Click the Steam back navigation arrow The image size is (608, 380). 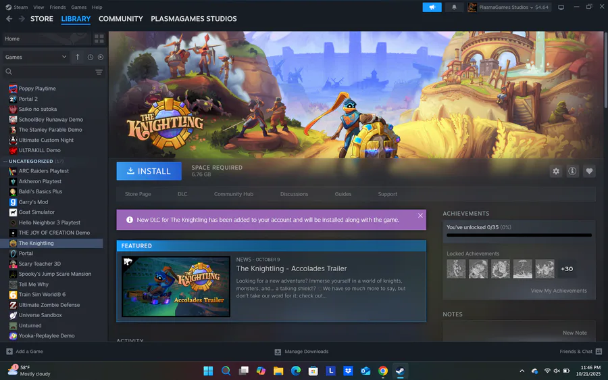pyautogui.click(x=9, y=19)
